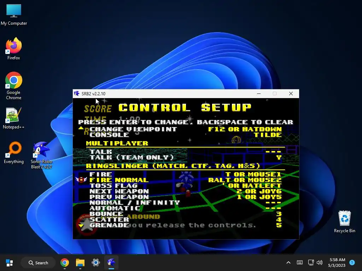Click the '1 OR JOY5' binding
Image resolution: width=362 pixels, height=271 pixels.
click(259, 197)
